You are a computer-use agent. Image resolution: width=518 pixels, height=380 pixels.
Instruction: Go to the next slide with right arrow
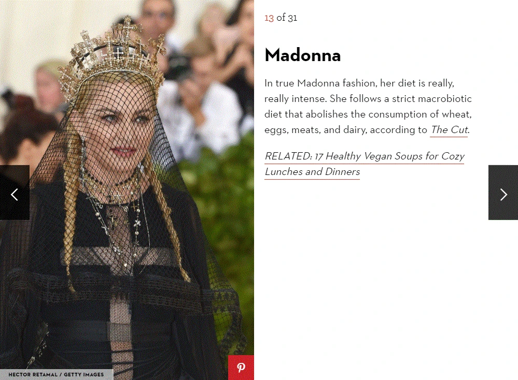(503, 193)
